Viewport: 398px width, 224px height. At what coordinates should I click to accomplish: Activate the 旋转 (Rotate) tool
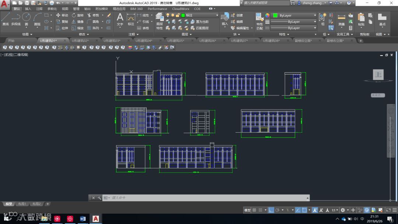[77, 15]
